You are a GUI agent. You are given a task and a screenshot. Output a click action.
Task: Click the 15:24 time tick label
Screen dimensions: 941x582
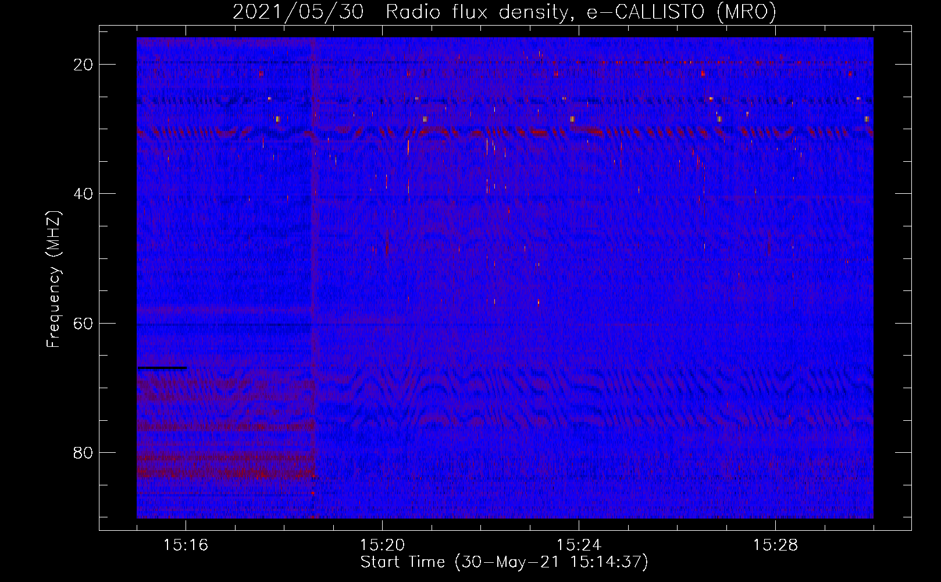[x=579, y=545]
